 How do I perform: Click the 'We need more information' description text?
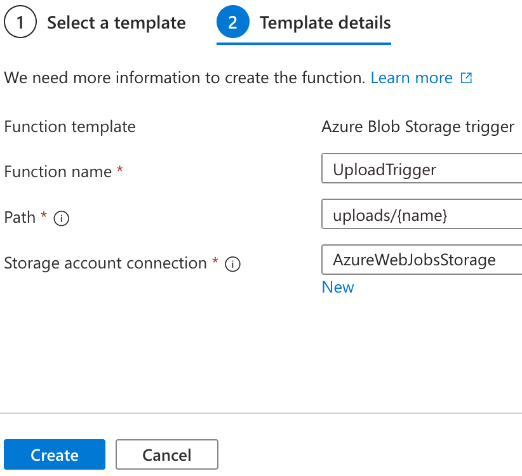[184, 78]
